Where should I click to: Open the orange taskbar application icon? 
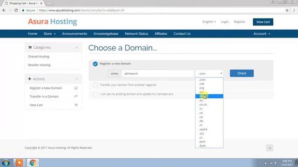coord(19,163)
